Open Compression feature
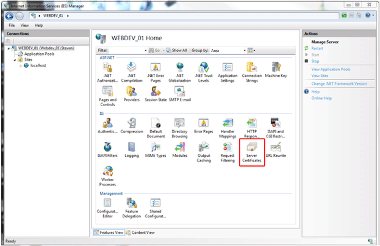This screenshot has height=246, width=380. [x=132, y=126]
